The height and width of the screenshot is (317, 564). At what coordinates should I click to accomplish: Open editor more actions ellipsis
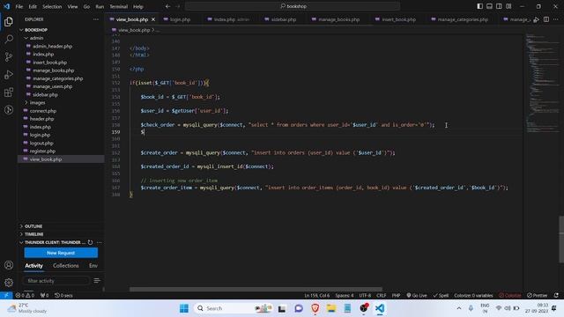556,19
